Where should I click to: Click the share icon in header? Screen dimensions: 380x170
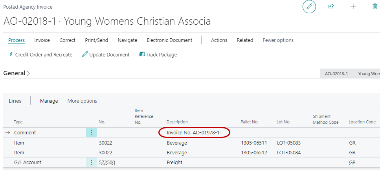[331, 7]
